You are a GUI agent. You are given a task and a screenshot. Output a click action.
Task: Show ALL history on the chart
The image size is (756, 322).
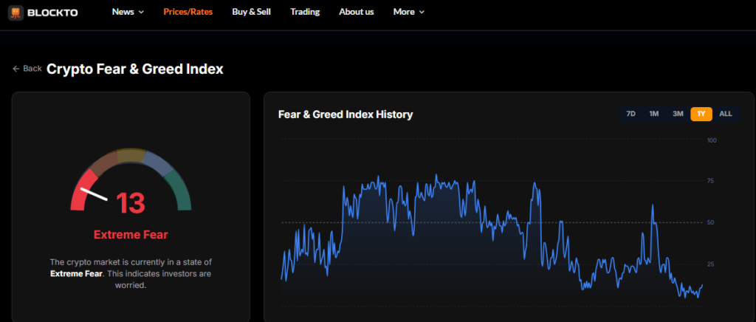tap(726, 114)
